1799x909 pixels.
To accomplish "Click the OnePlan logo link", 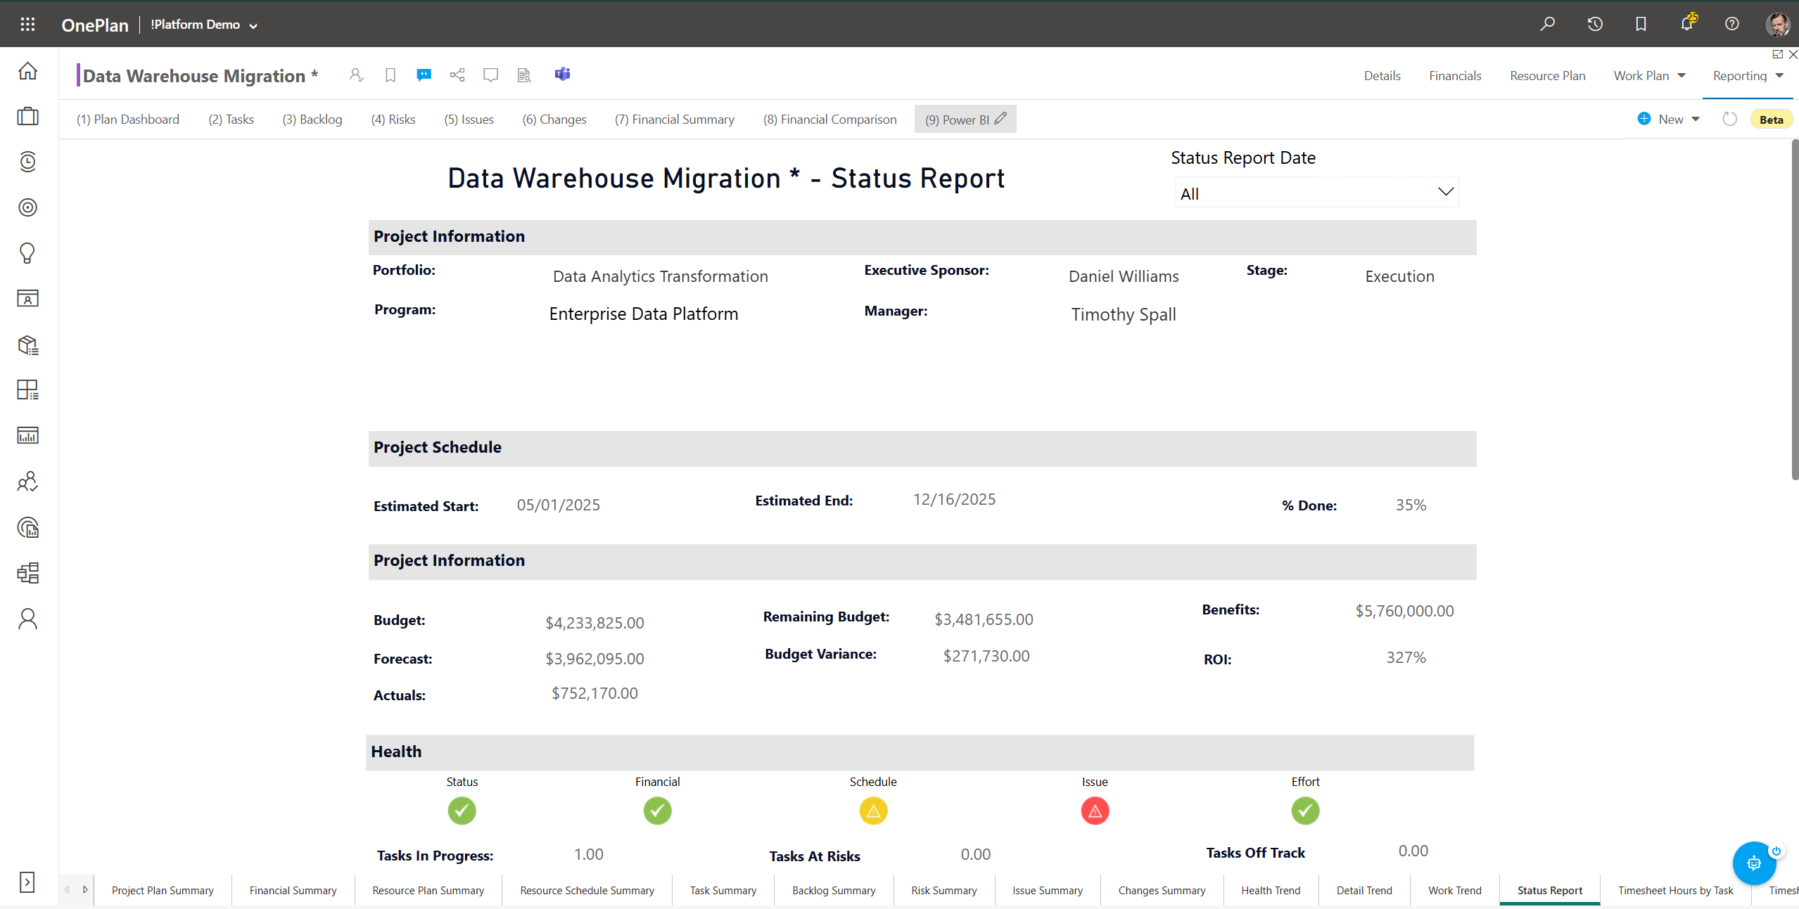I will click(95, 25).
